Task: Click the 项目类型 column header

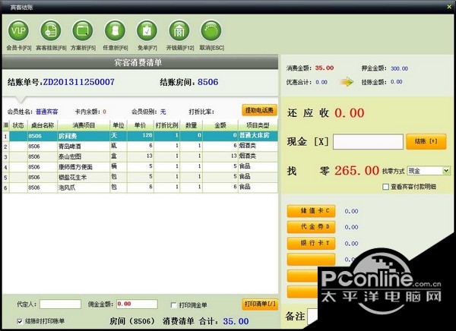Action: tap(258, 125)
